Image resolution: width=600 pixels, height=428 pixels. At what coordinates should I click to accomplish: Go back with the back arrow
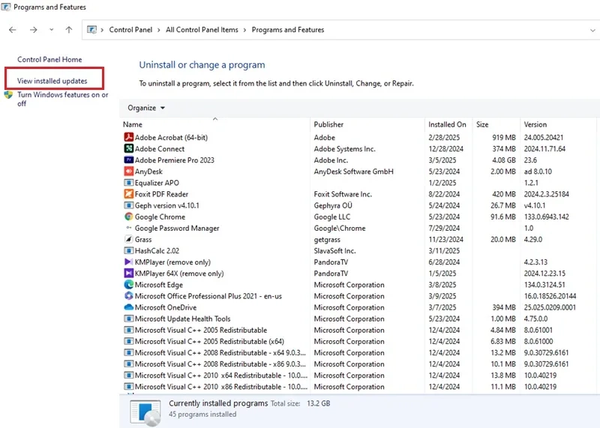pos(13,29)
